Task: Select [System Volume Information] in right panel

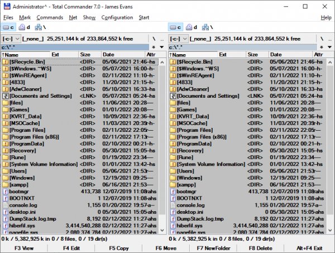Action: (x=248, y=164)
